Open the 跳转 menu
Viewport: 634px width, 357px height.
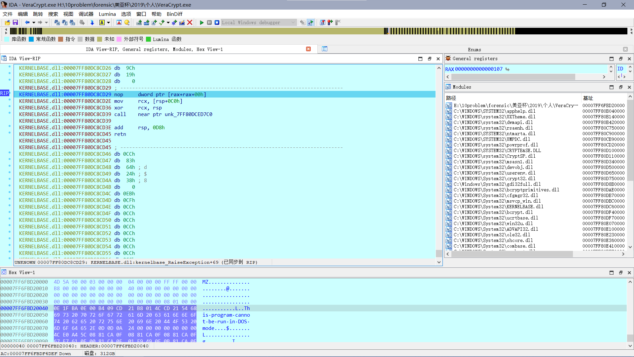38,14
